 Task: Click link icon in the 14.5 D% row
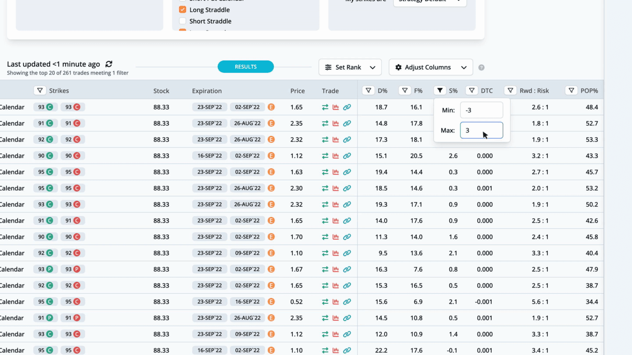(x=347, y=318)
